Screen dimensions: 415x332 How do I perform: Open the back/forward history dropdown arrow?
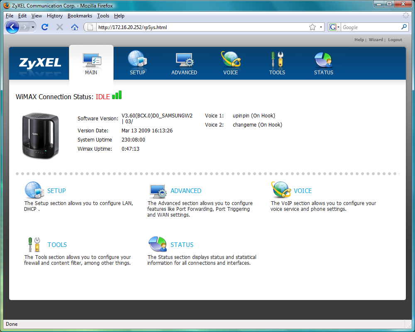point(33,27)
